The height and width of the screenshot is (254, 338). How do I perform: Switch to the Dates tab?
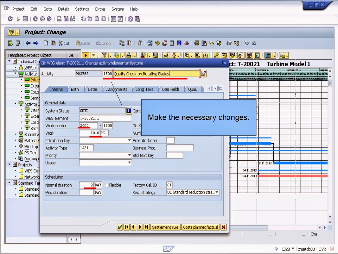(x=93, y=89)
